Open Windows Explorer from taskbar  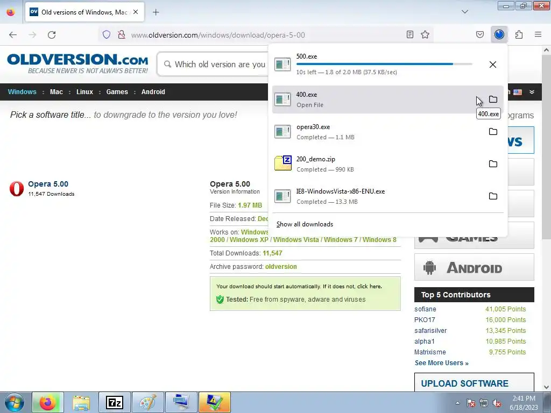click(x=81, y=402)
